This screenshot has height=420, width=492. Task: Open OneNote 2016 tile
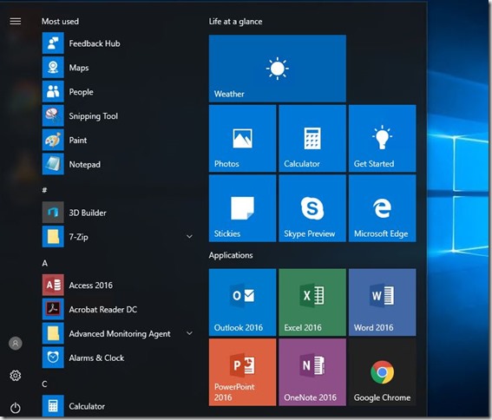(x=312, y=372)
